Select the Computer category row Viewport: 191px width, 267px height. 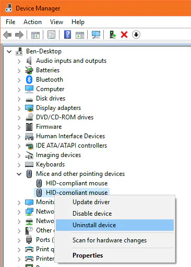click(x=50, y=89)
